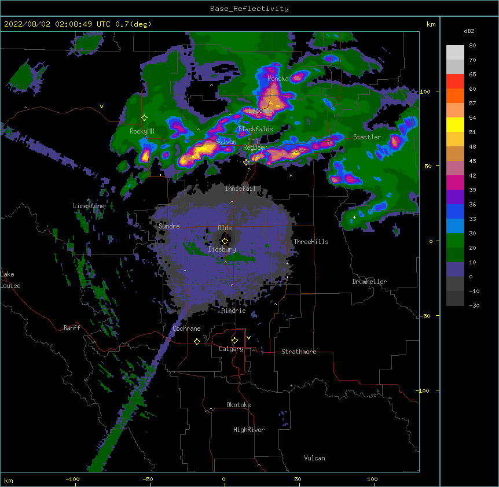Click the Base_Reflectivity title text
Viewport: 499px width, 487px height.
tap(249, 9)
